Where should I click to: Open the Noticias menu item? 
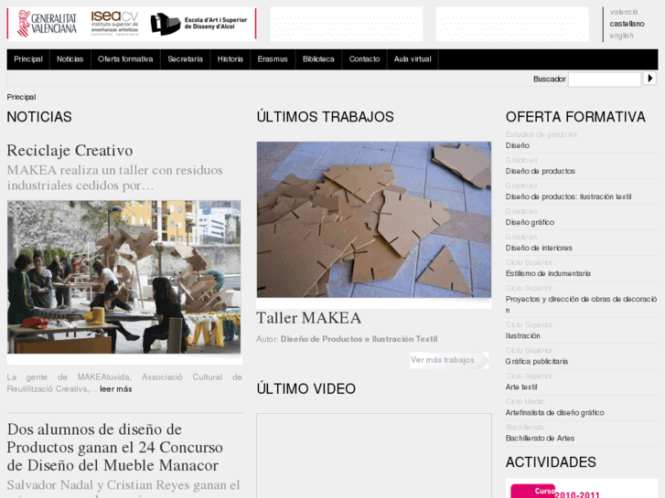tap(70, 58)
